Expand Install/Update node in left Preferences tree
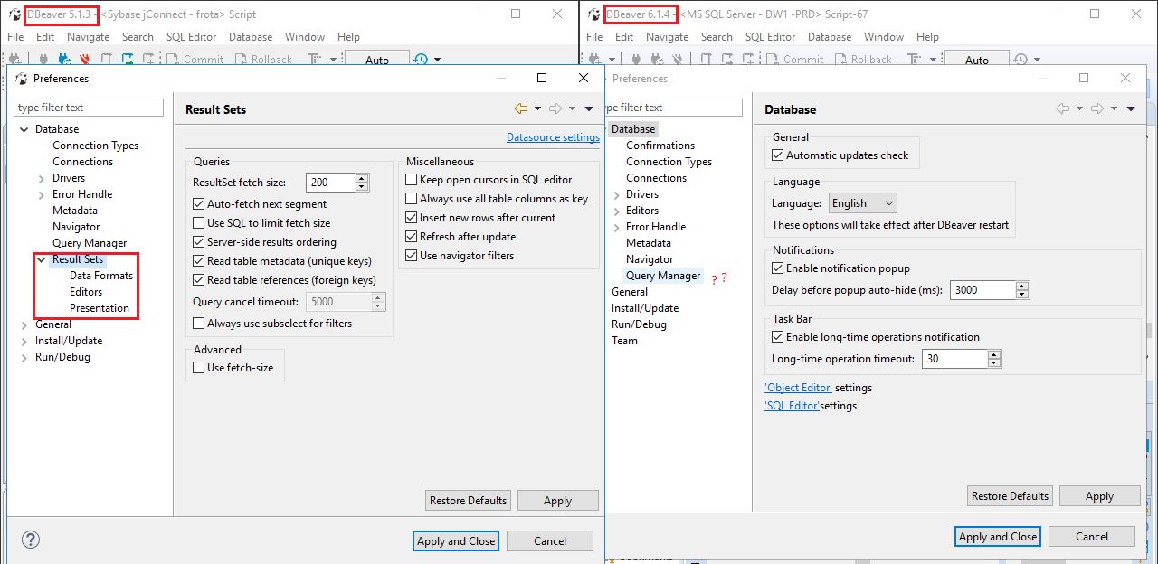1158x564 pixels. click(x=24, y=341)
